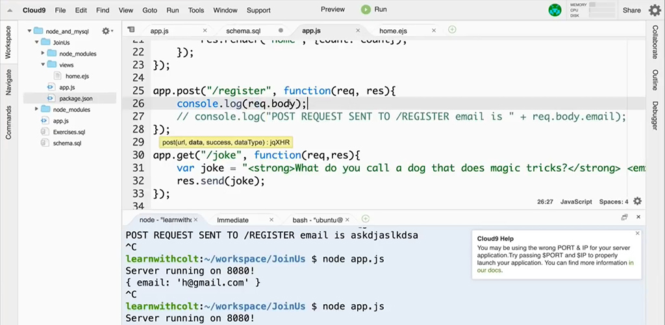This screenshot has width=665, height=325.
Task: Maximize the console panel via restore icon
Action: [624, 218]
